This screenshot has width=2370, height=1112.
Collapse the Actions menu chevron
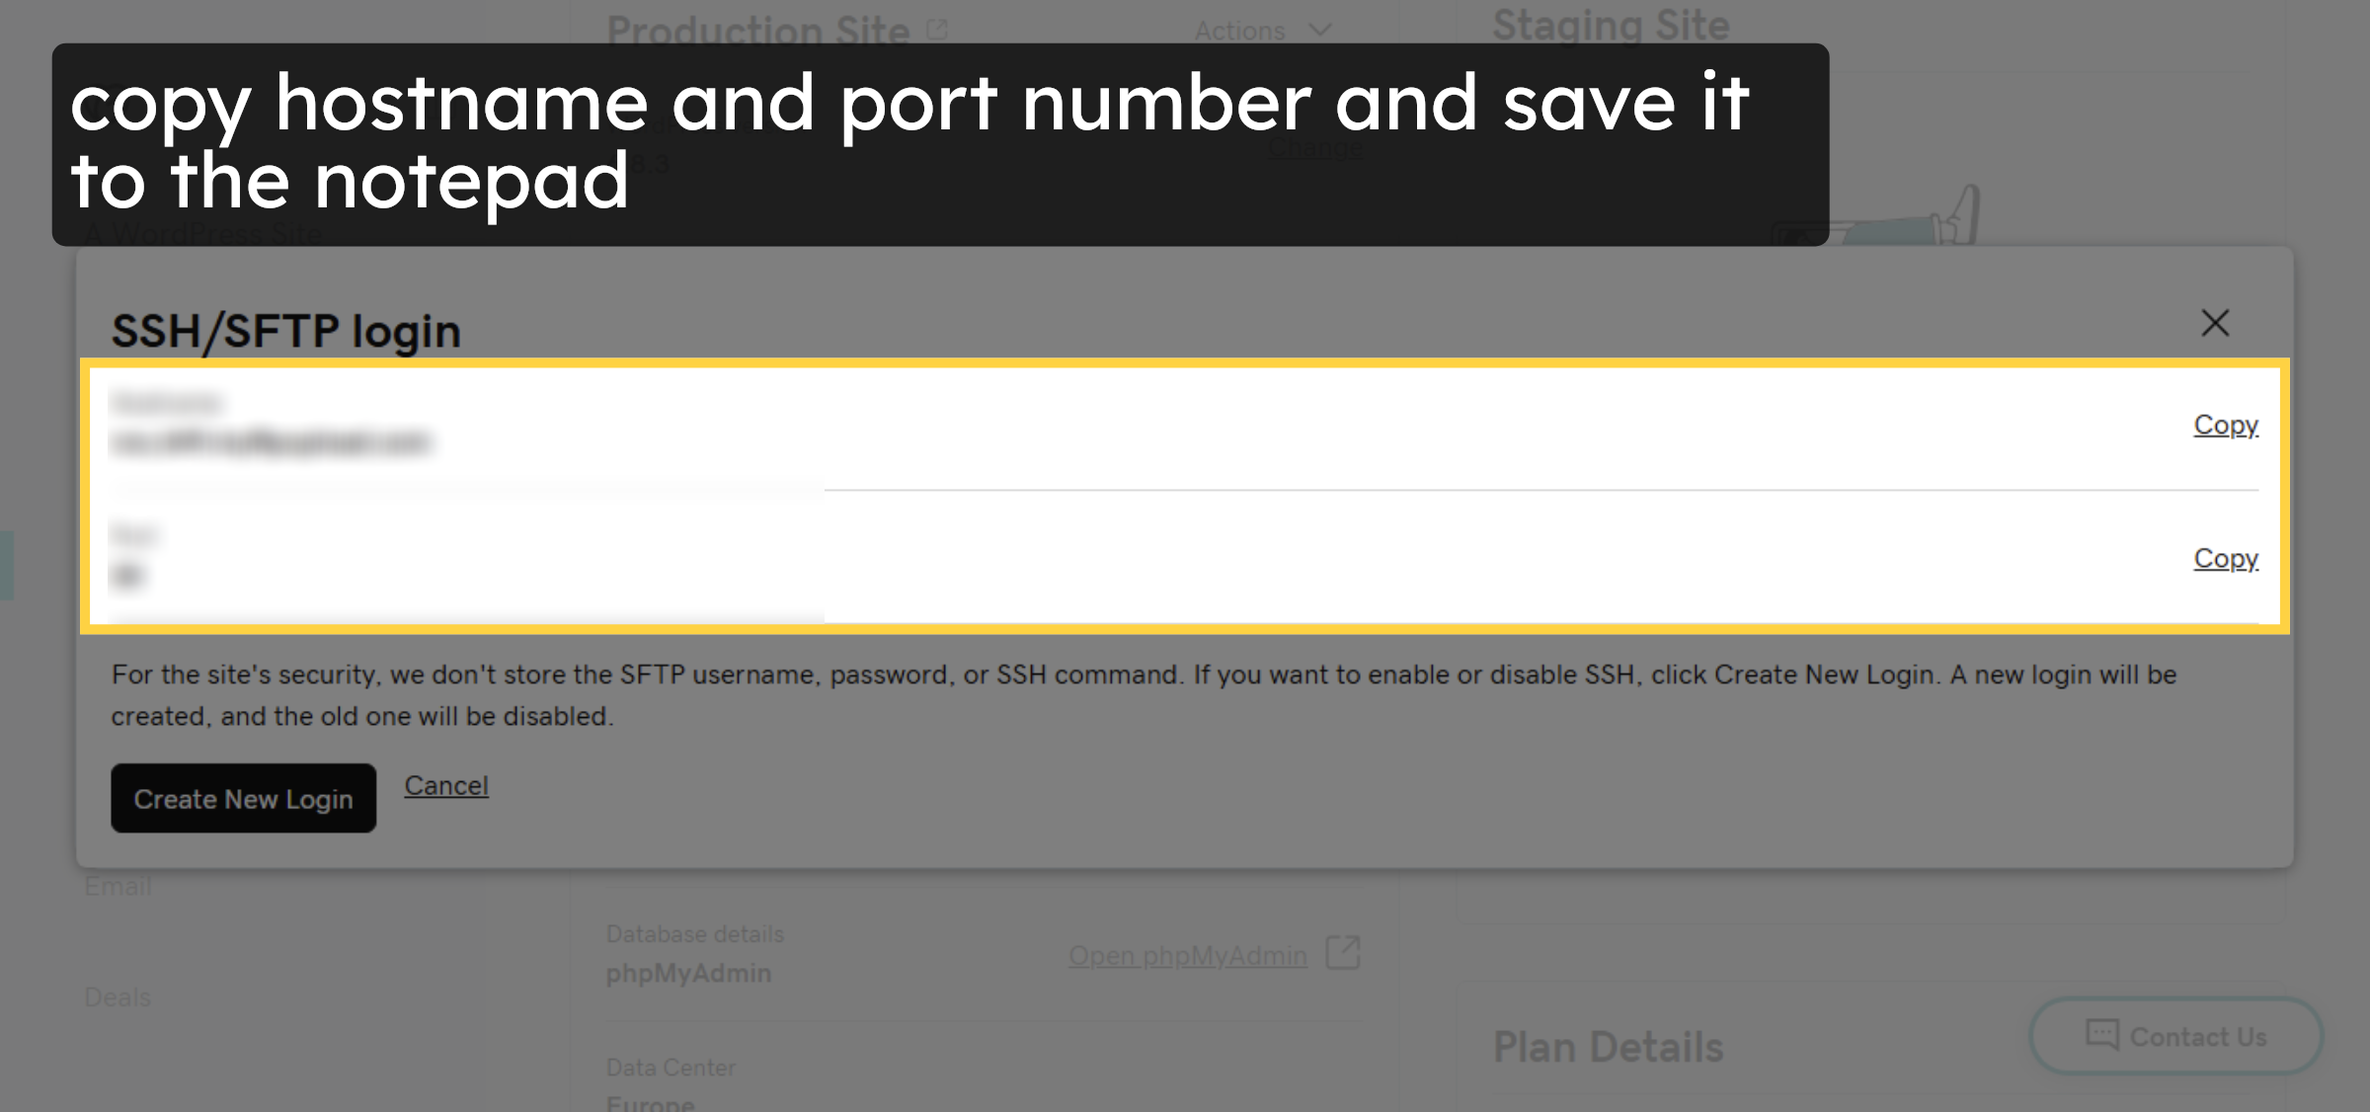click(1318, 29)
